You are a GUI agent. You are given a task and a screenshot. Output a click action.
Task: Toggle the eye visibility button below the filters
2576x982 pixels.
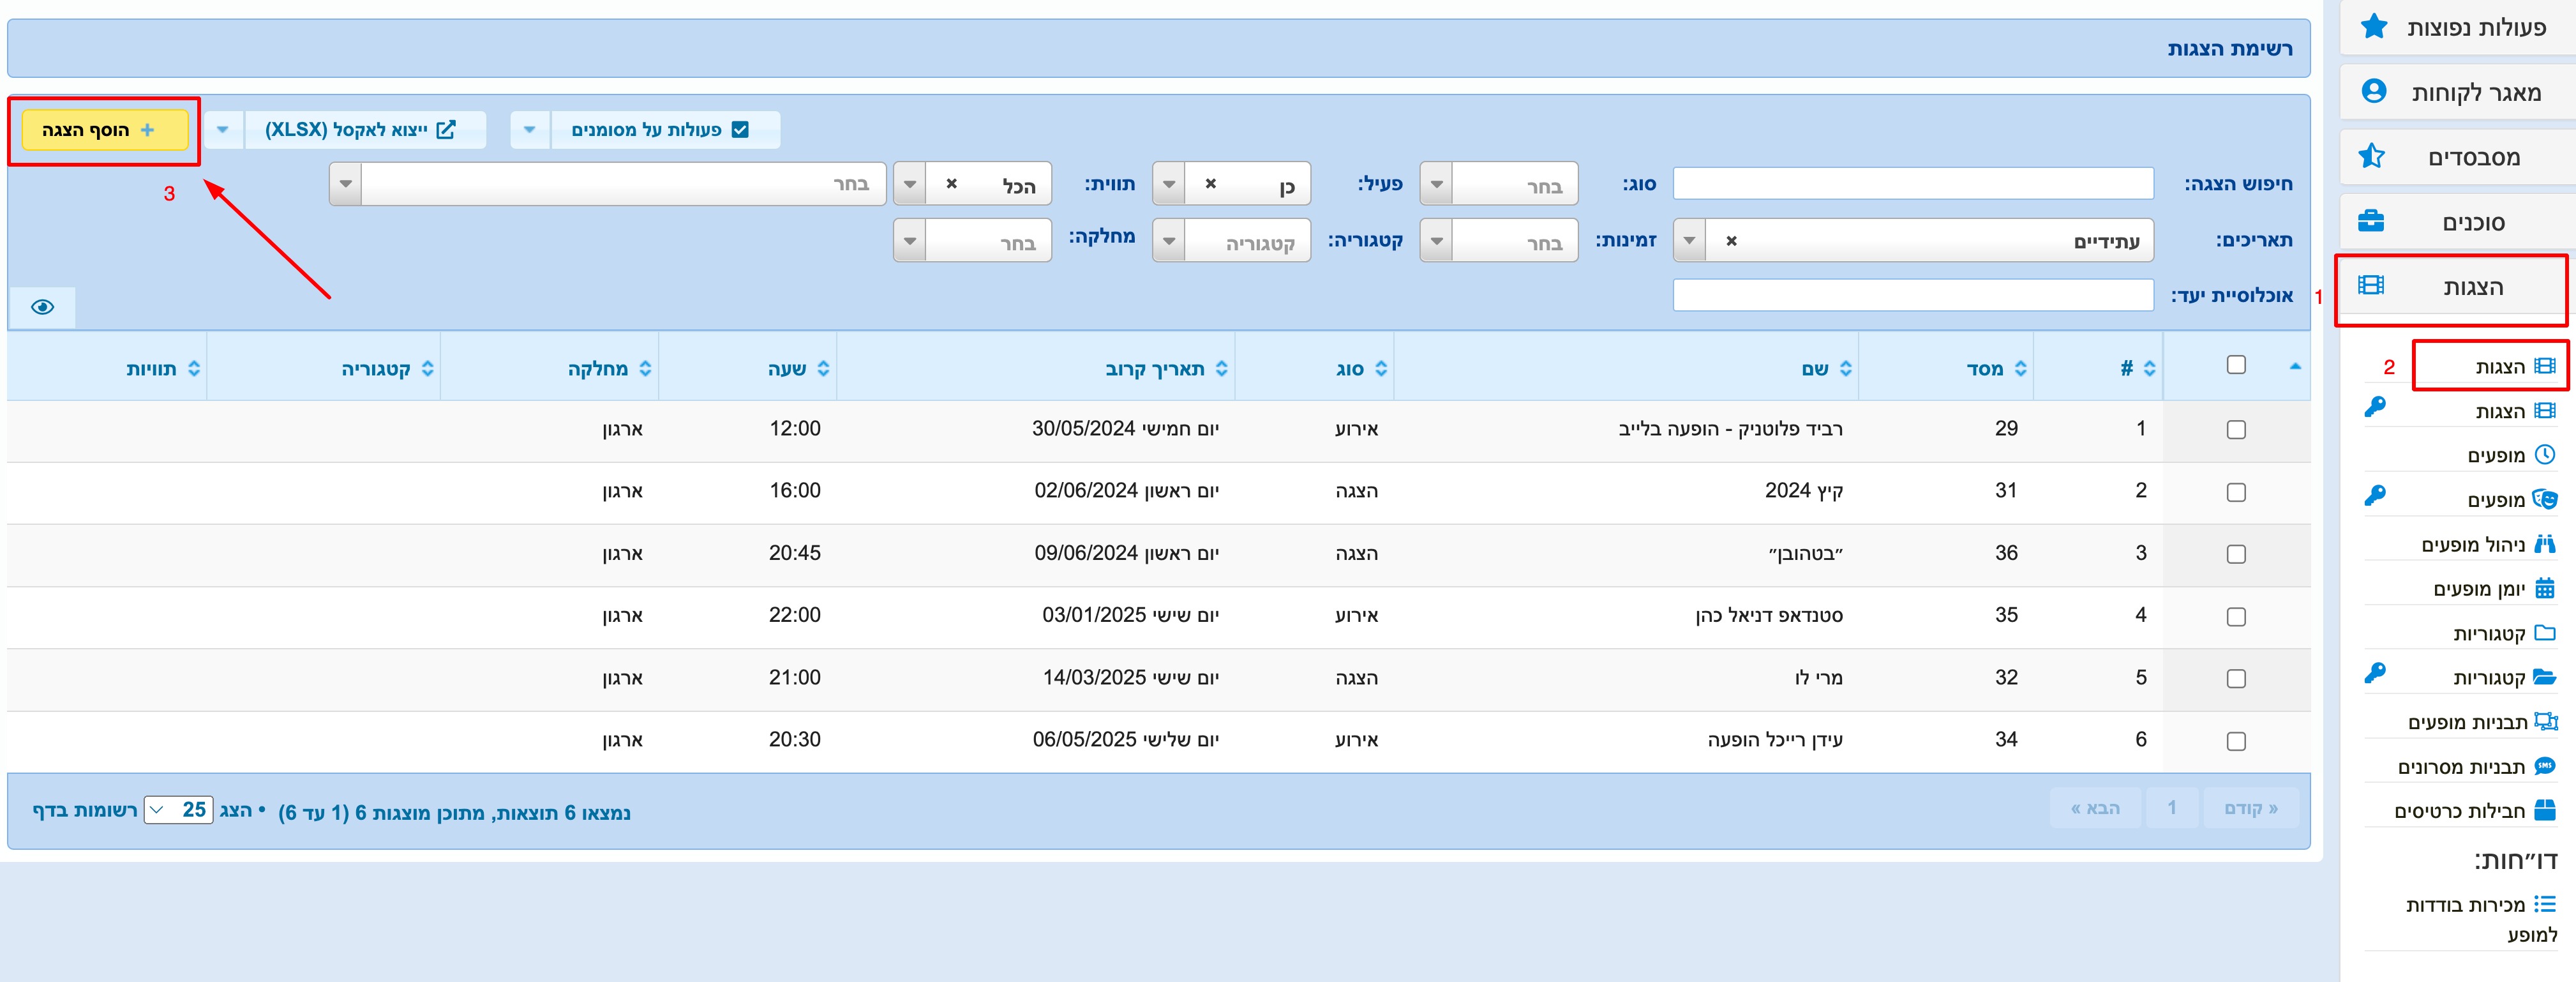coord(42,307)
